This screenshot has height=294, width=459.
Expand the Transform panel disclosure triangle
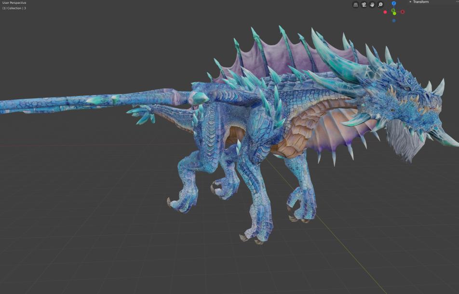click(x=410, y=2)
